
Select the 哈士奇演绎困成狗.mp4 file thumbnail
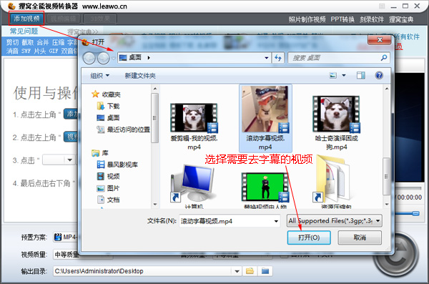pos(336,114)
